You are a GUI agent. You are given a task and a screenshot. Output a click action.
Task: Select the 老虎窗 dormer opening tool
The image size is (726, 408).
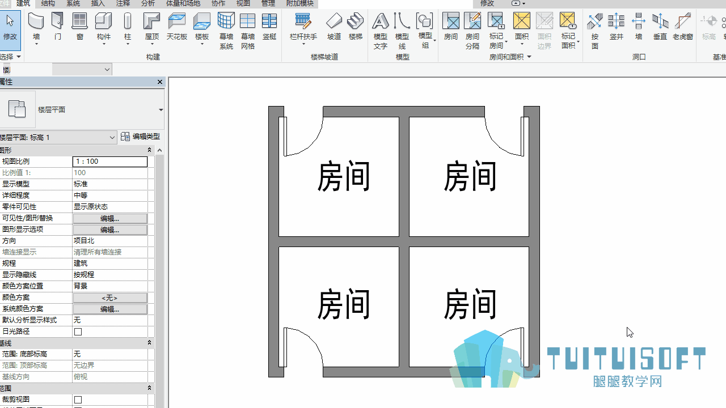click(x=683, y=27)
